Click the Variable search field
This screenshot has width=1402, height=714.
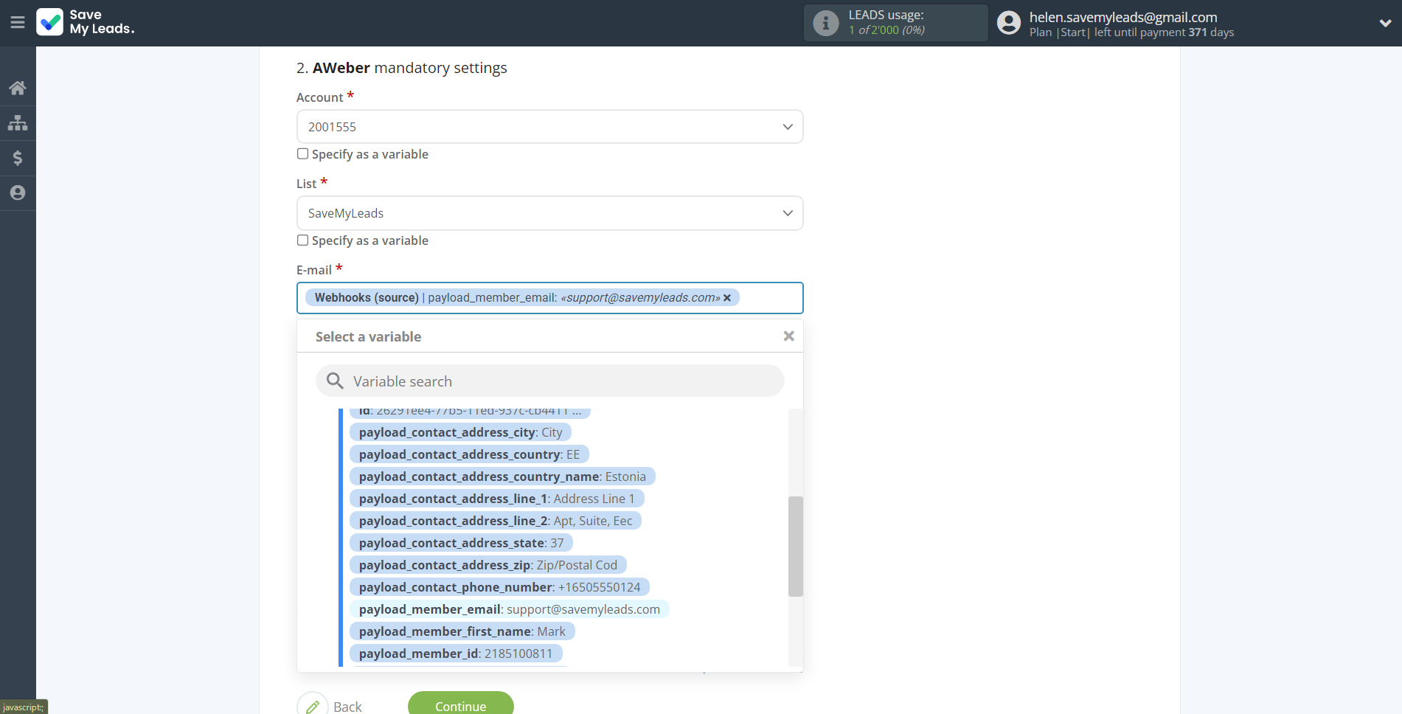pyautogui.click(x=549, y=381)
